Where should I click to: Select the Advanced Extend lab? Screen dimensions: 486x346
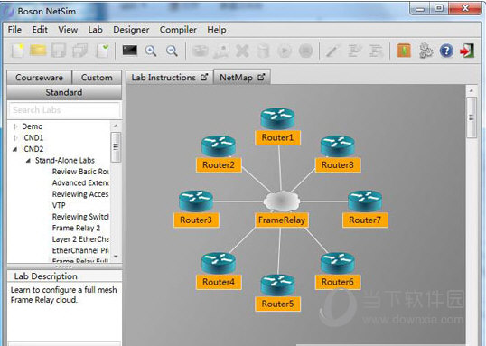[x=80, y=182]
